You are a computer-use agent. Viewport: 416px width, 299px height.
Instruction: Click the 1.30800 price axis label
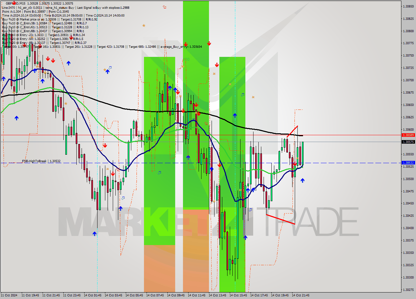coord(408,31)
